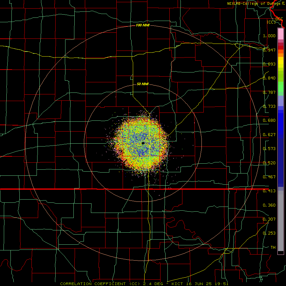Click the orange segment of the color bar
The width and height of the screenshot is (286, 286).
281,55
